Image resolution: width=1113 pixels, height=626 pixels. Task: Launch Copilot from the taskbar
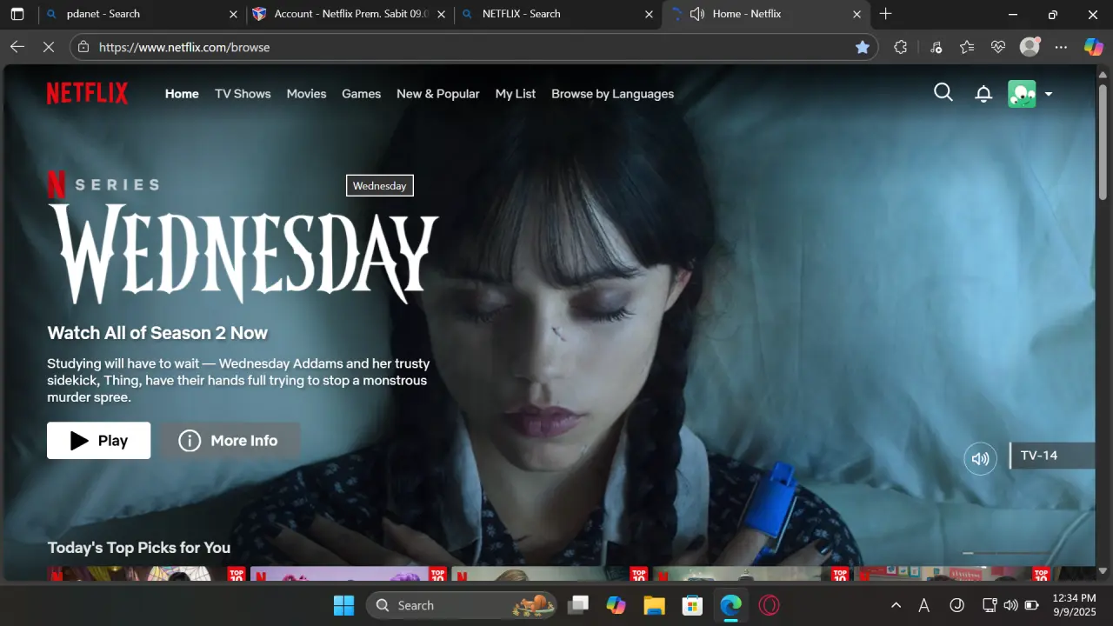[x=616, y=605]
